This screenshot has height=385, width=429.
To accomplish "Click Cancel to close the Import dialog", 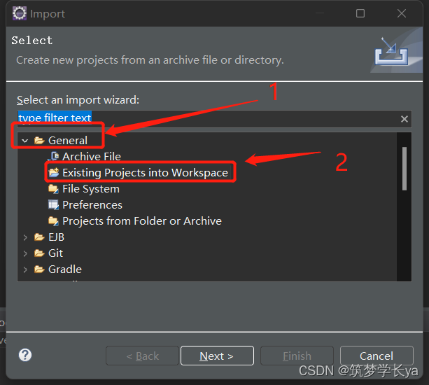I will coord(377,356).
